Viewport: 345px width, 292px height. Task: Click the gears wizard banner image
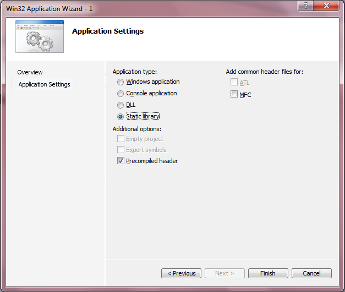(x=40, y=36)
